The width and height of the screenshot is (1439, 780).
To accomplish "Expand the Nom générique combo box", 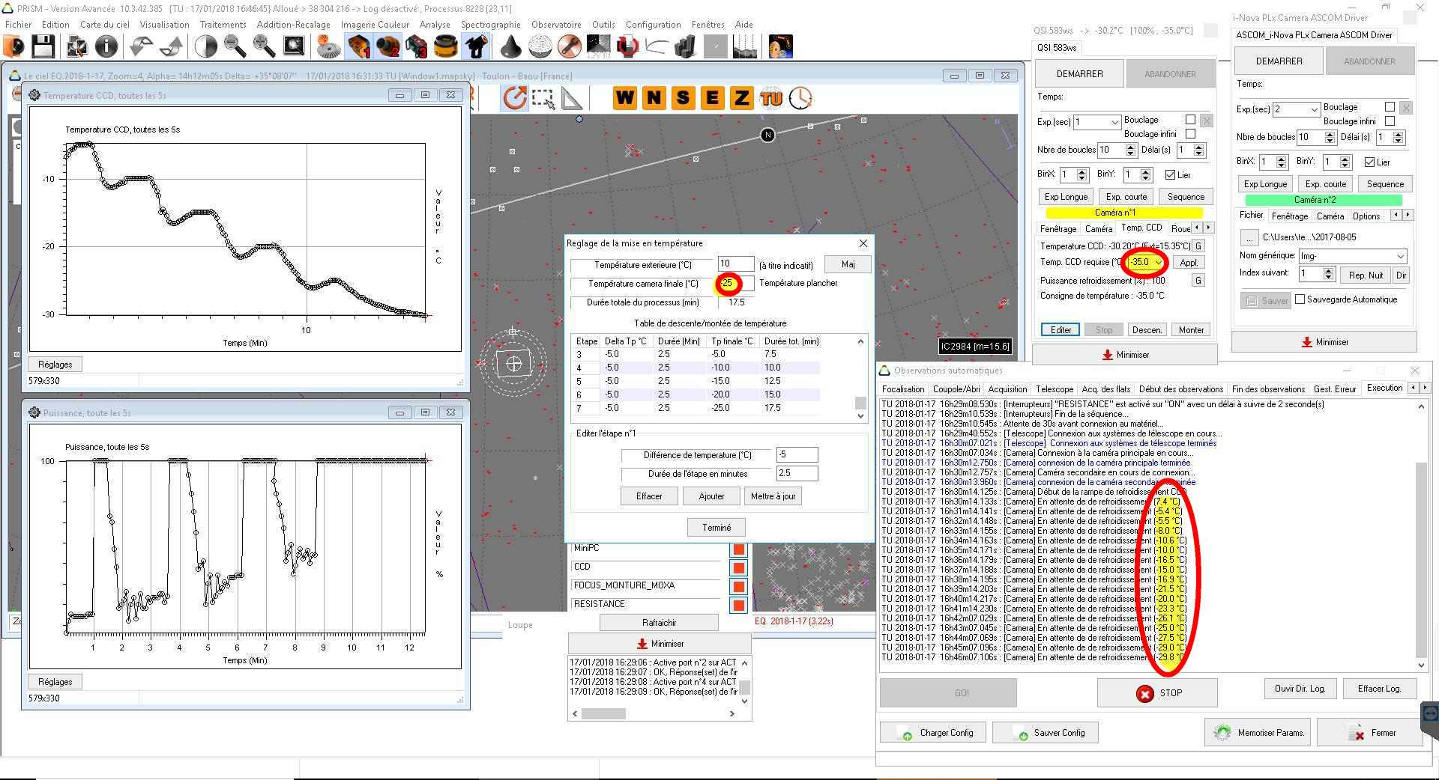I will pyautogui.click(x=1400, y=256).
